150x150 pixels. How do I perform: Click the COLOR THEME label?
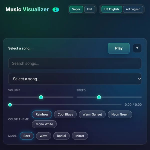coord(18,119)
